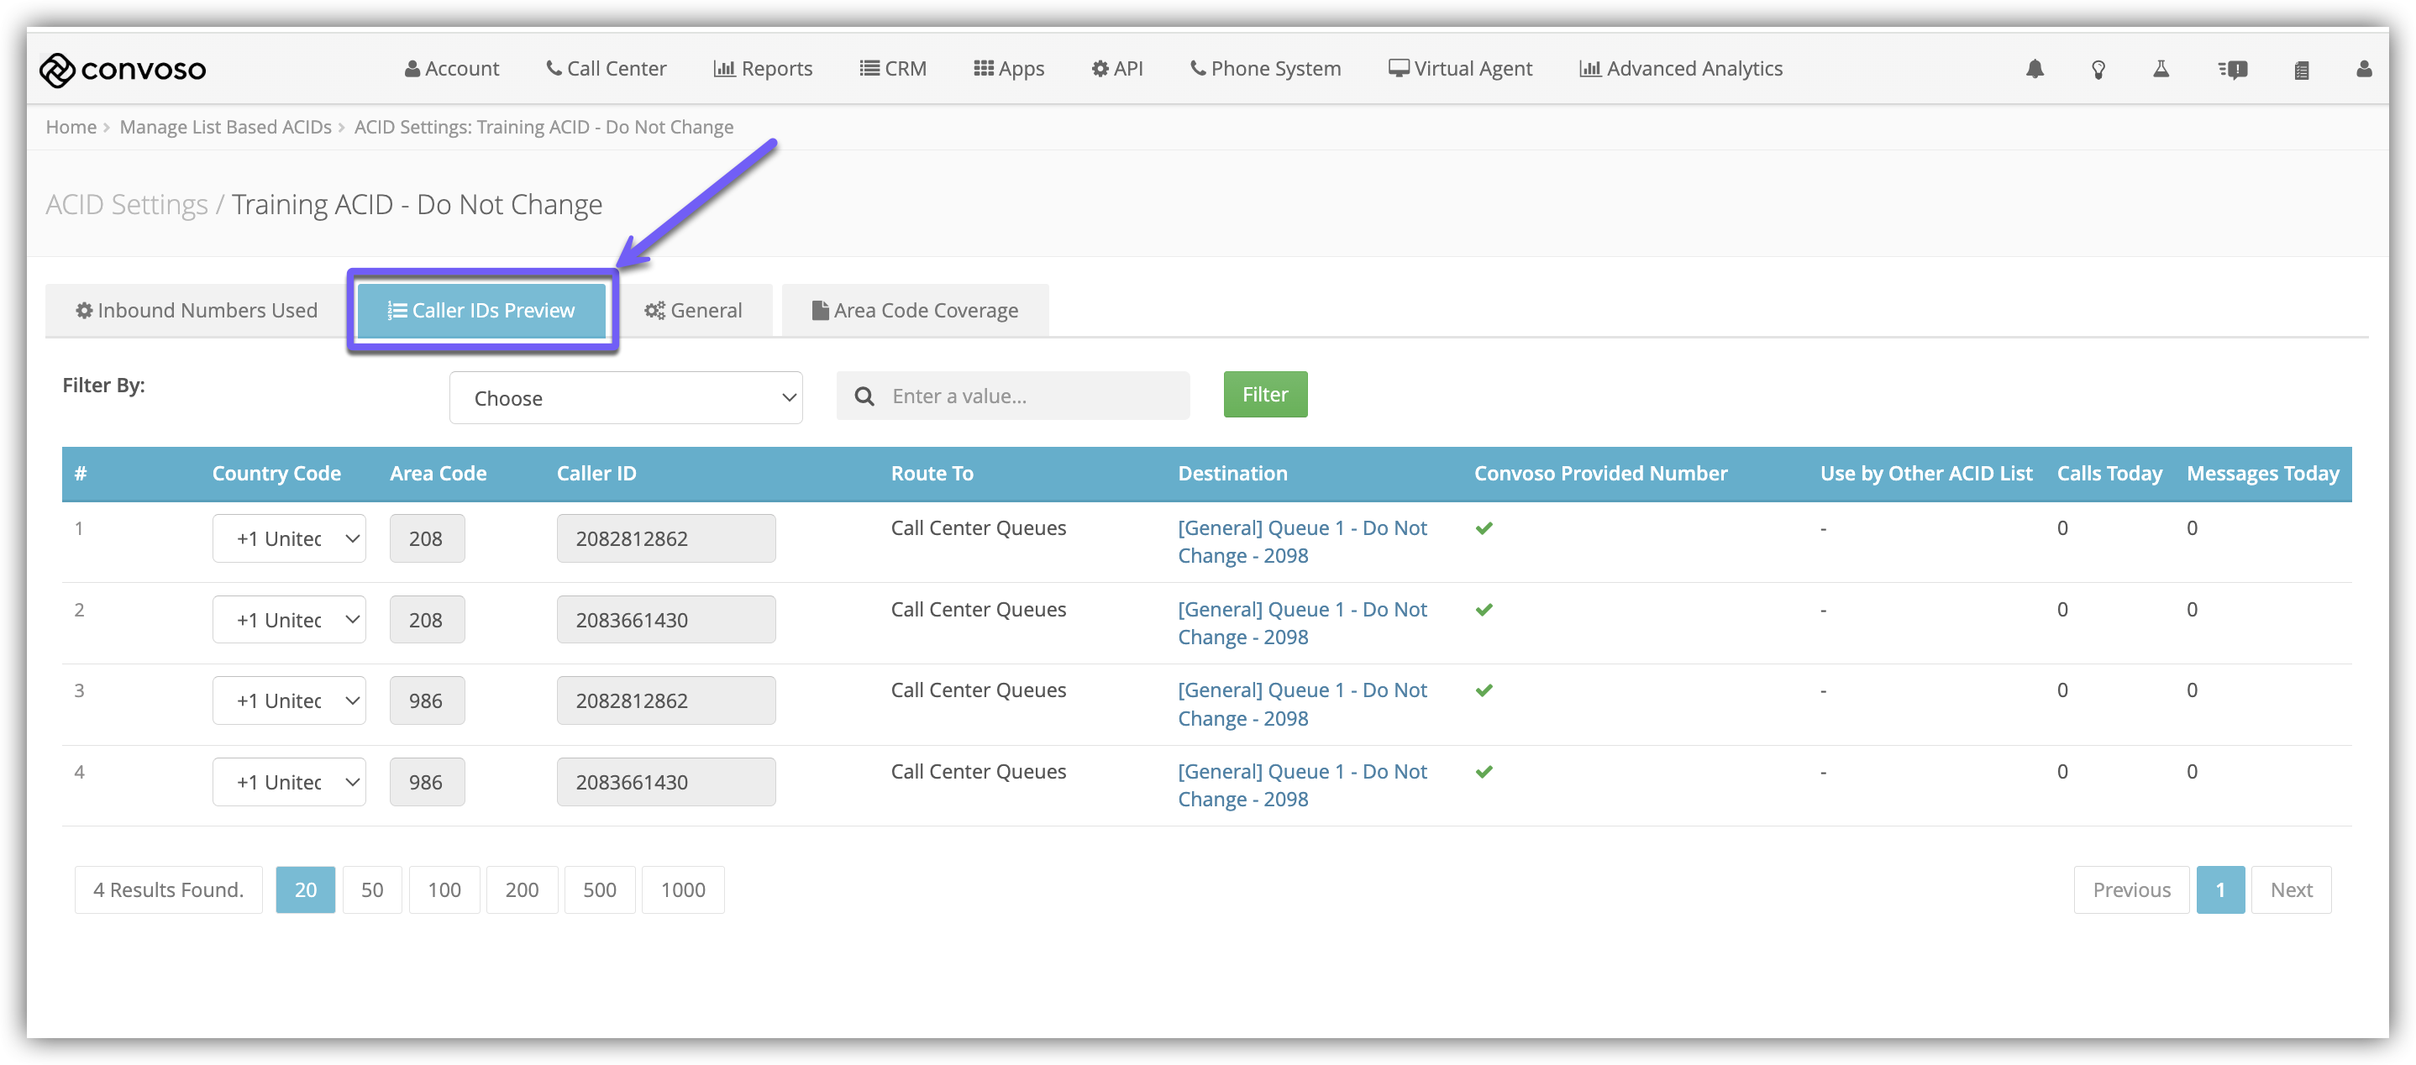Click the lightbulb tips icon
This screenshot has height=1065, width=2416.
tap(2098, 70)
